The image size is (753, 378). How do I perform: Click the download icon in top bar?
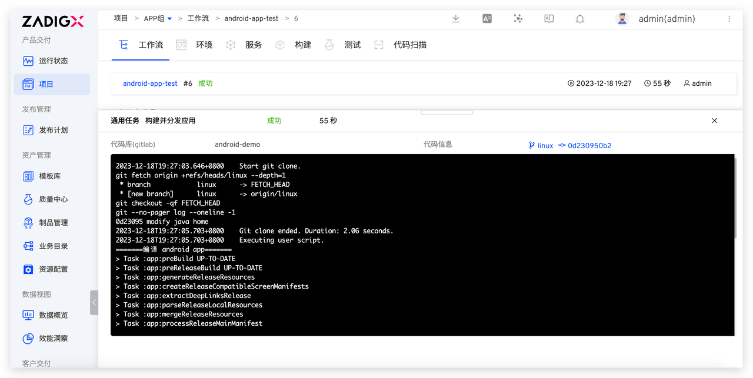pyautogui.click(x=455, y=19)
